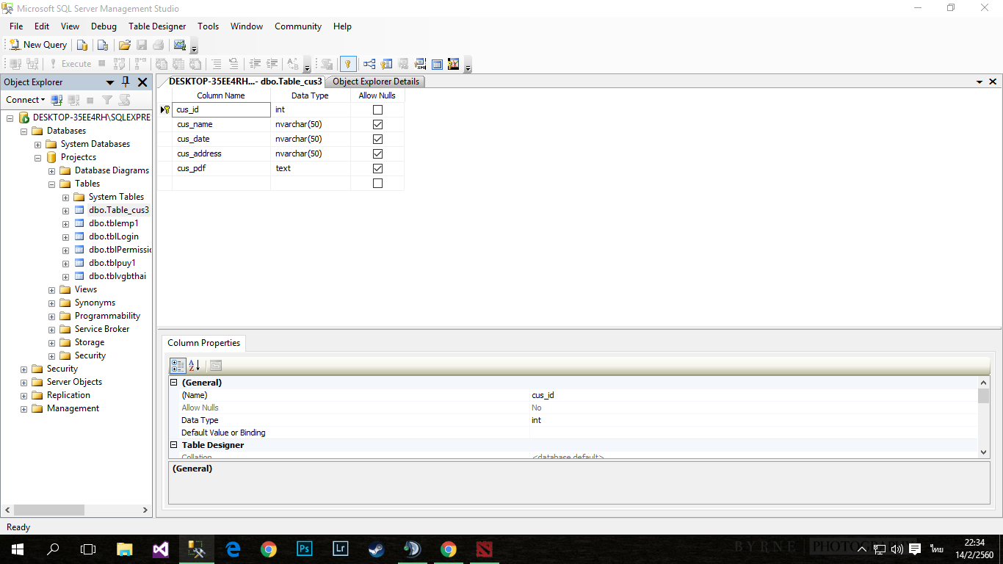Viewport: 1003px width, 564px height.
Task: Switch properties to Categorized view
Action: tap(178, 366)
